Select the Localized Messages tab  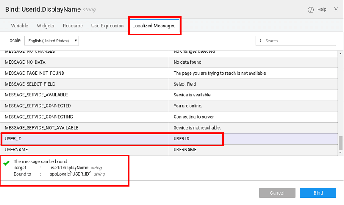pyautogui.click(x=154, y=26)
